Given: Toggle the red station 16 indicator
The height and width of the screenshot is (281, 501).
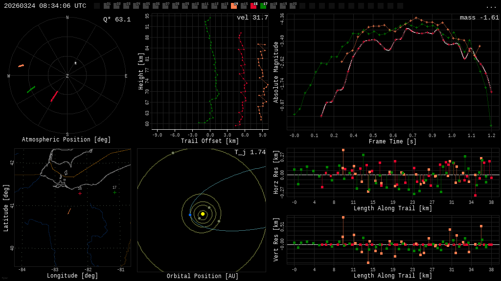Looking at the screenshot, I should pos(253,6).
